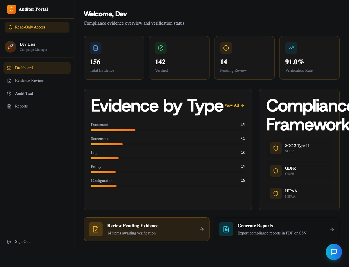Open Audit Trail via the clock-history icon
This screenshot has height=267, width=349.
(x=9, y=93)
